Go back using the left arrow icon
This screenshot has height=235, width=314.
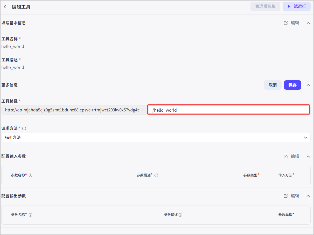[x=5, y=7]
